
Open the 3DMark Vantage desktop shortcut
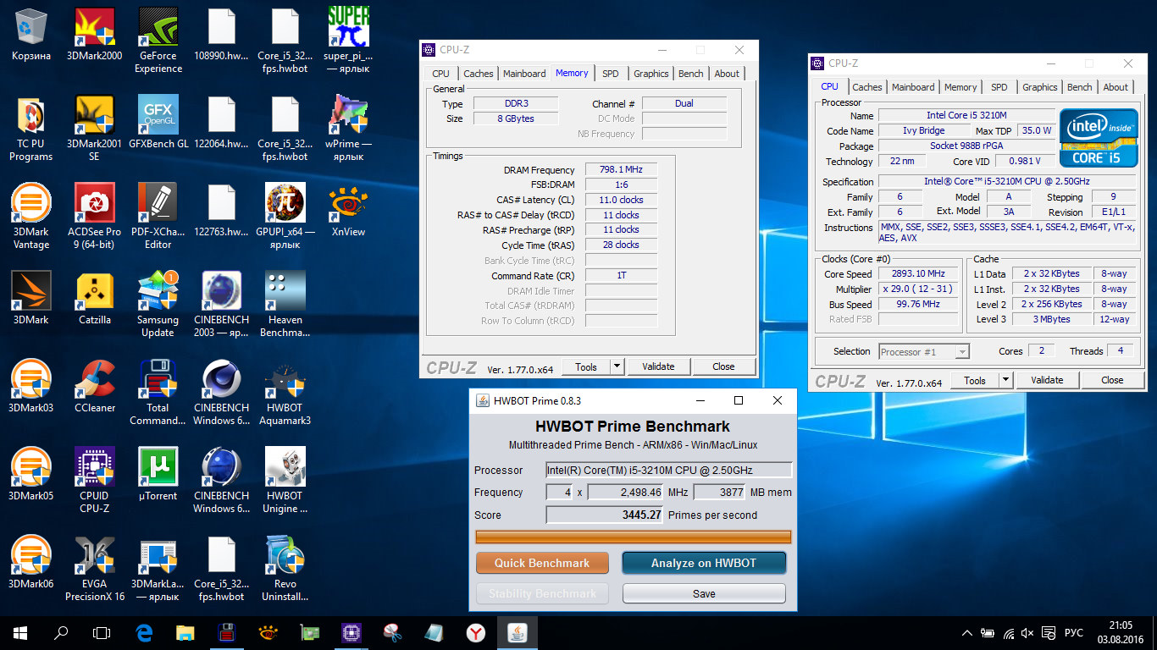click(31, 217)
